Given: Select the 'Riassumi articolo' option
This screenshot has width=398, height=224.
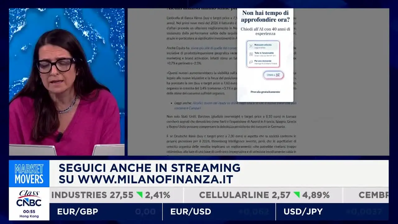Looking at the screenshot, I should click(x=263, y=46).
